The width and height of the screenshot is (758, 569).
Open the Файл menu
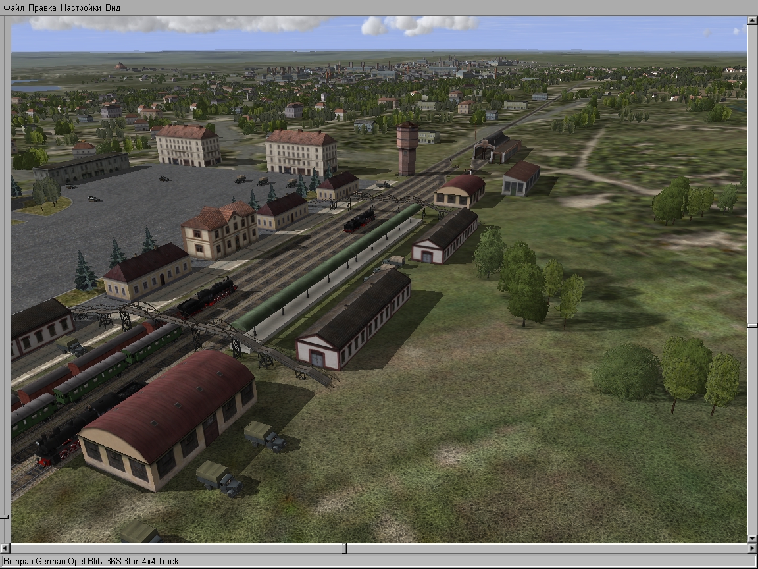pos(14,7)
